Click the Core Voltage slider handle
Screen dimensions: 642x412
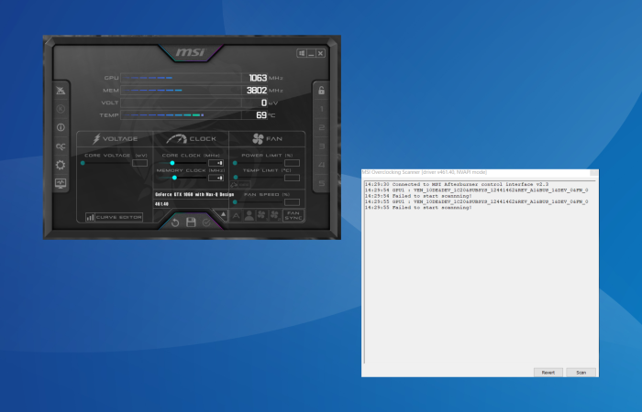coord(83,163)
